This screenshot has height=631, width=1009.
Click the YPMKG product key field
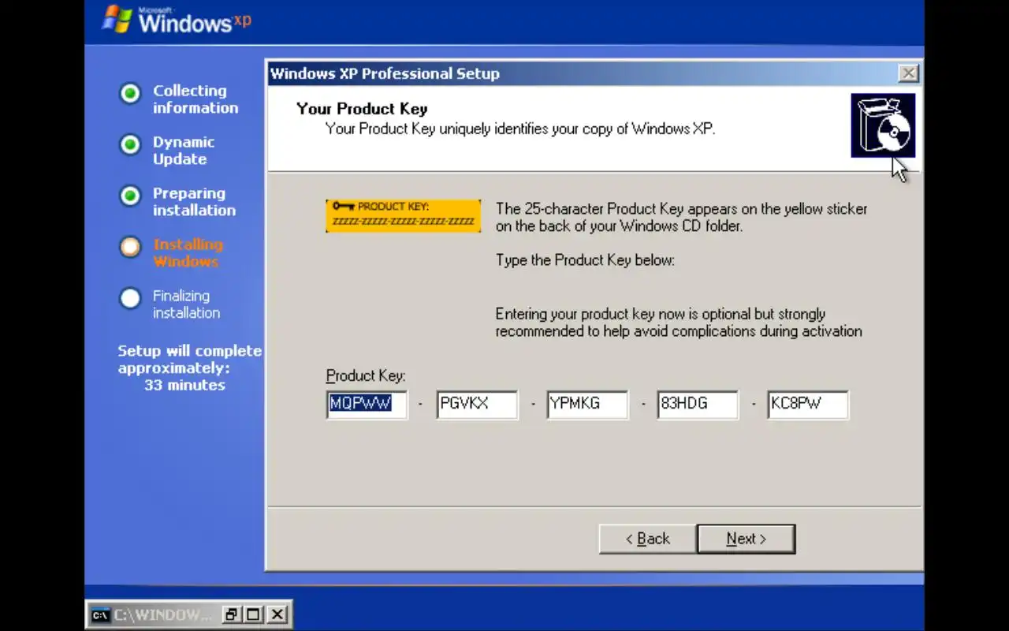[588, 404]
